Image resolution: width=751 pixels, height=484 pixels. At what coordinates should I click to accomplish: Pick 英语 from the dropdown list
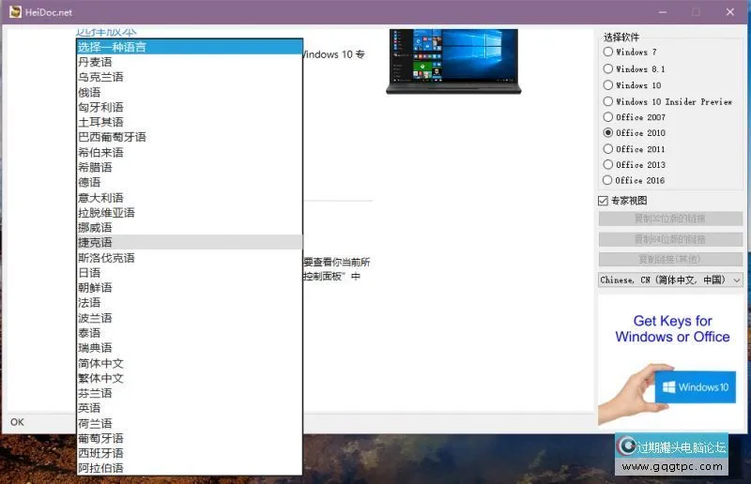tap(90, 408)
